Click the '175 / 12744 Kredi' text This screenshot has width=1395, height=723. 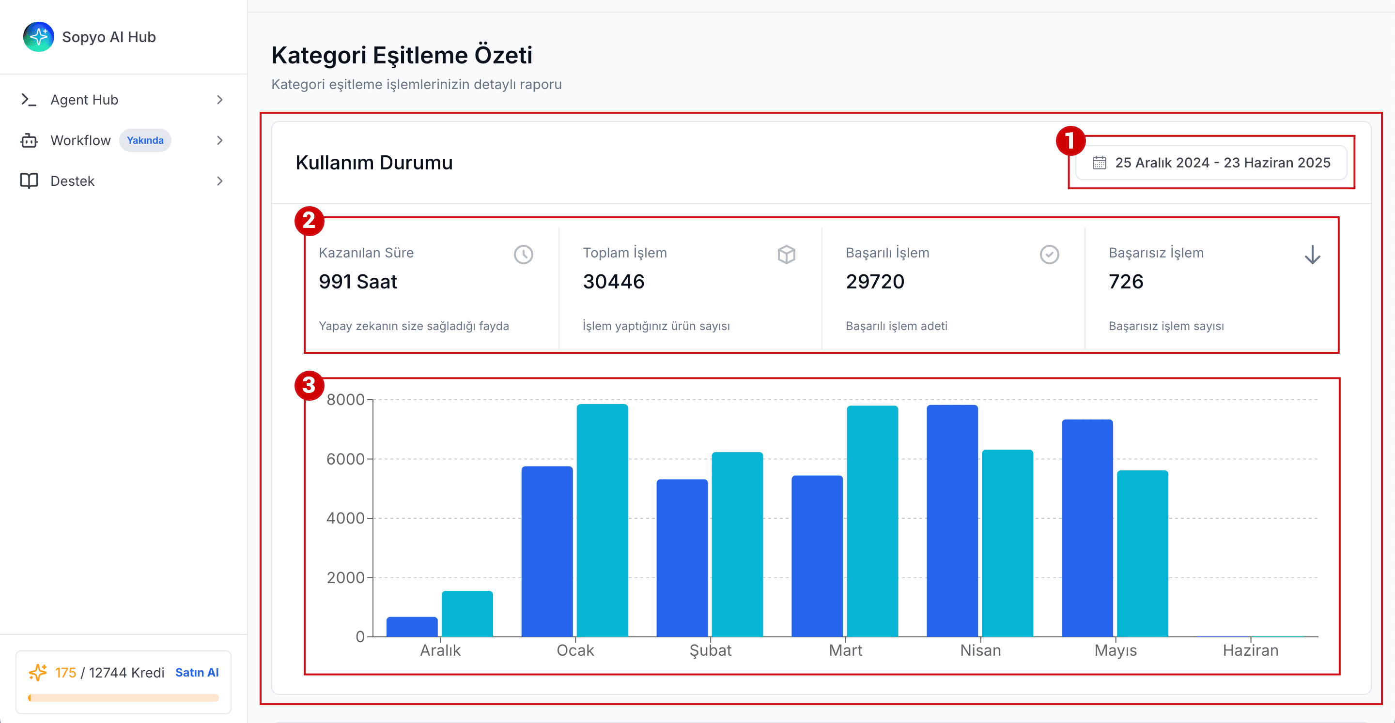(109, 673)
